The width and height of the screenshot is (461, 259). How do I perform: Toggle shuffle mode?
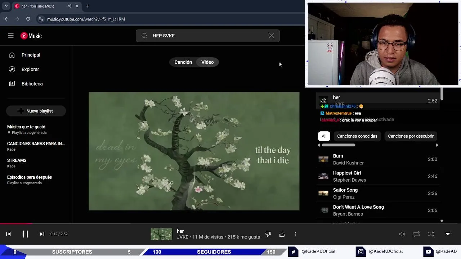click(431, 234)
